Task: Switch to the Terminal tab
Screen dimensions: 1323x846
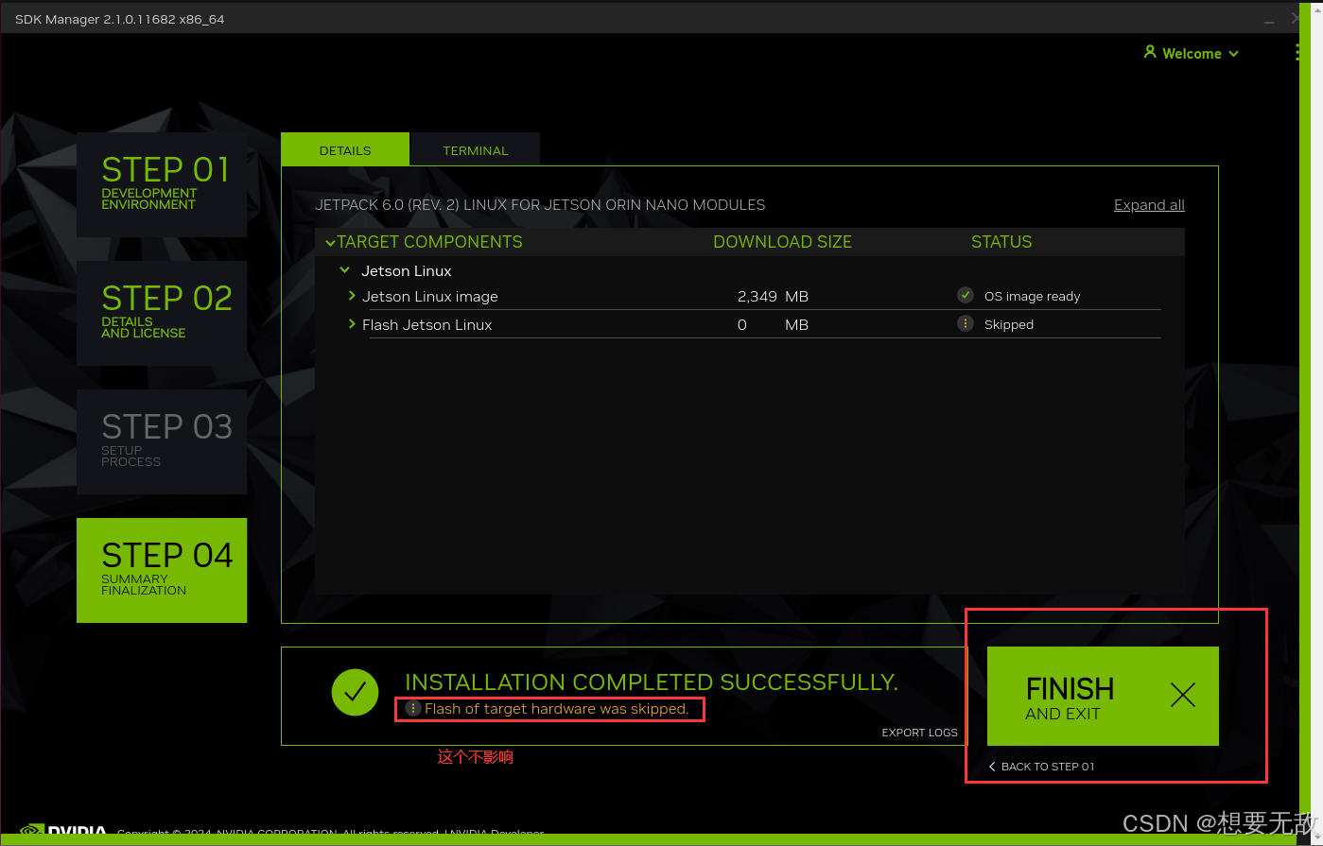Action: click(476, 150)
